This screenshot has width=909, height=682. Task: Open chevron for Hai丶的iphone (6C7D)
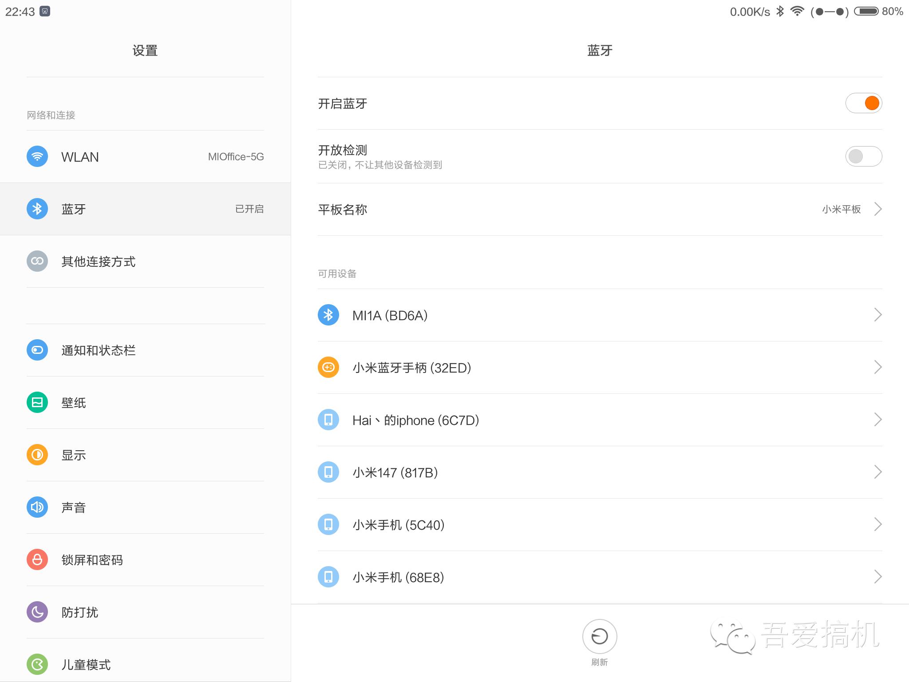click(877, 420)
